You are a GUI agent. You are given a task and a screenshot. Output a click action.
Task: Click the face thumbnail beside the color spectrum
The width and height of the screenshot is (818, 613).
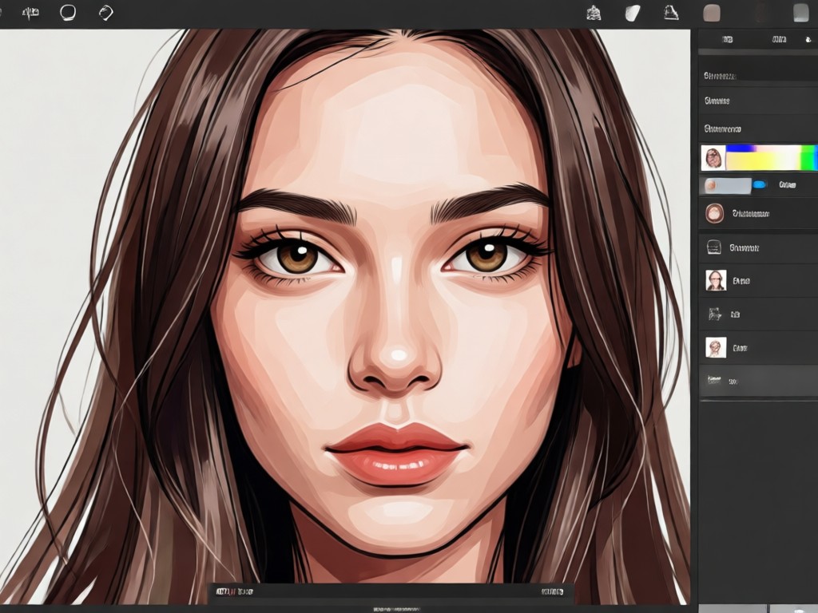(713, 158)
